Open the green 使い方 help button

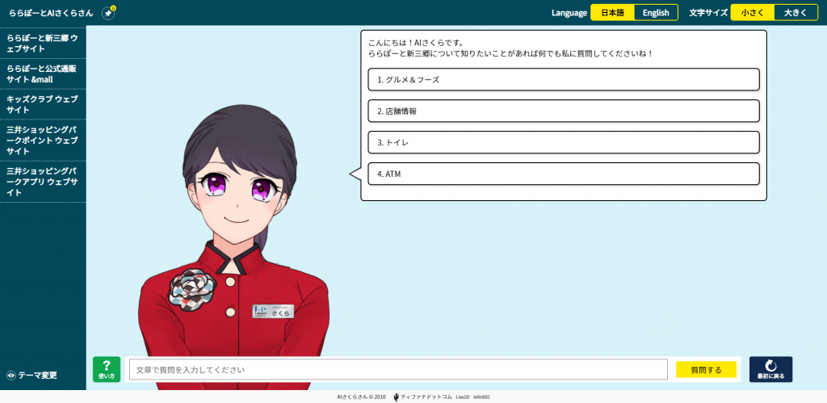click(107, 369)
